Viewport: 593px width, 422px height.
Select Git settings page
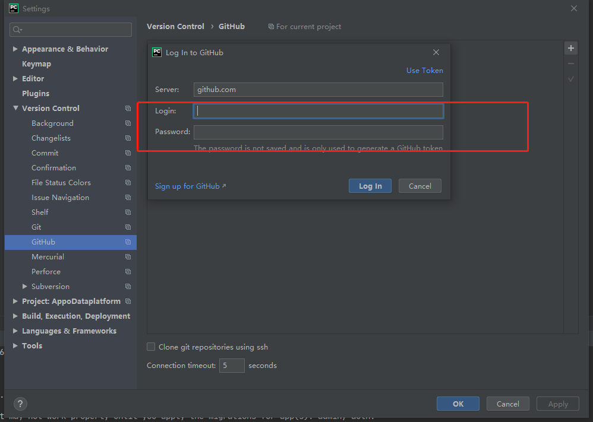[36, 227]
